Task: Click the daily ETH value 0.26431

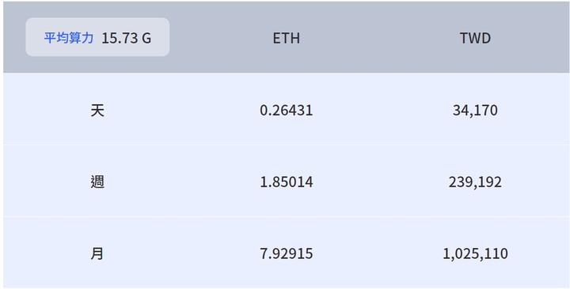Action: 286,111
